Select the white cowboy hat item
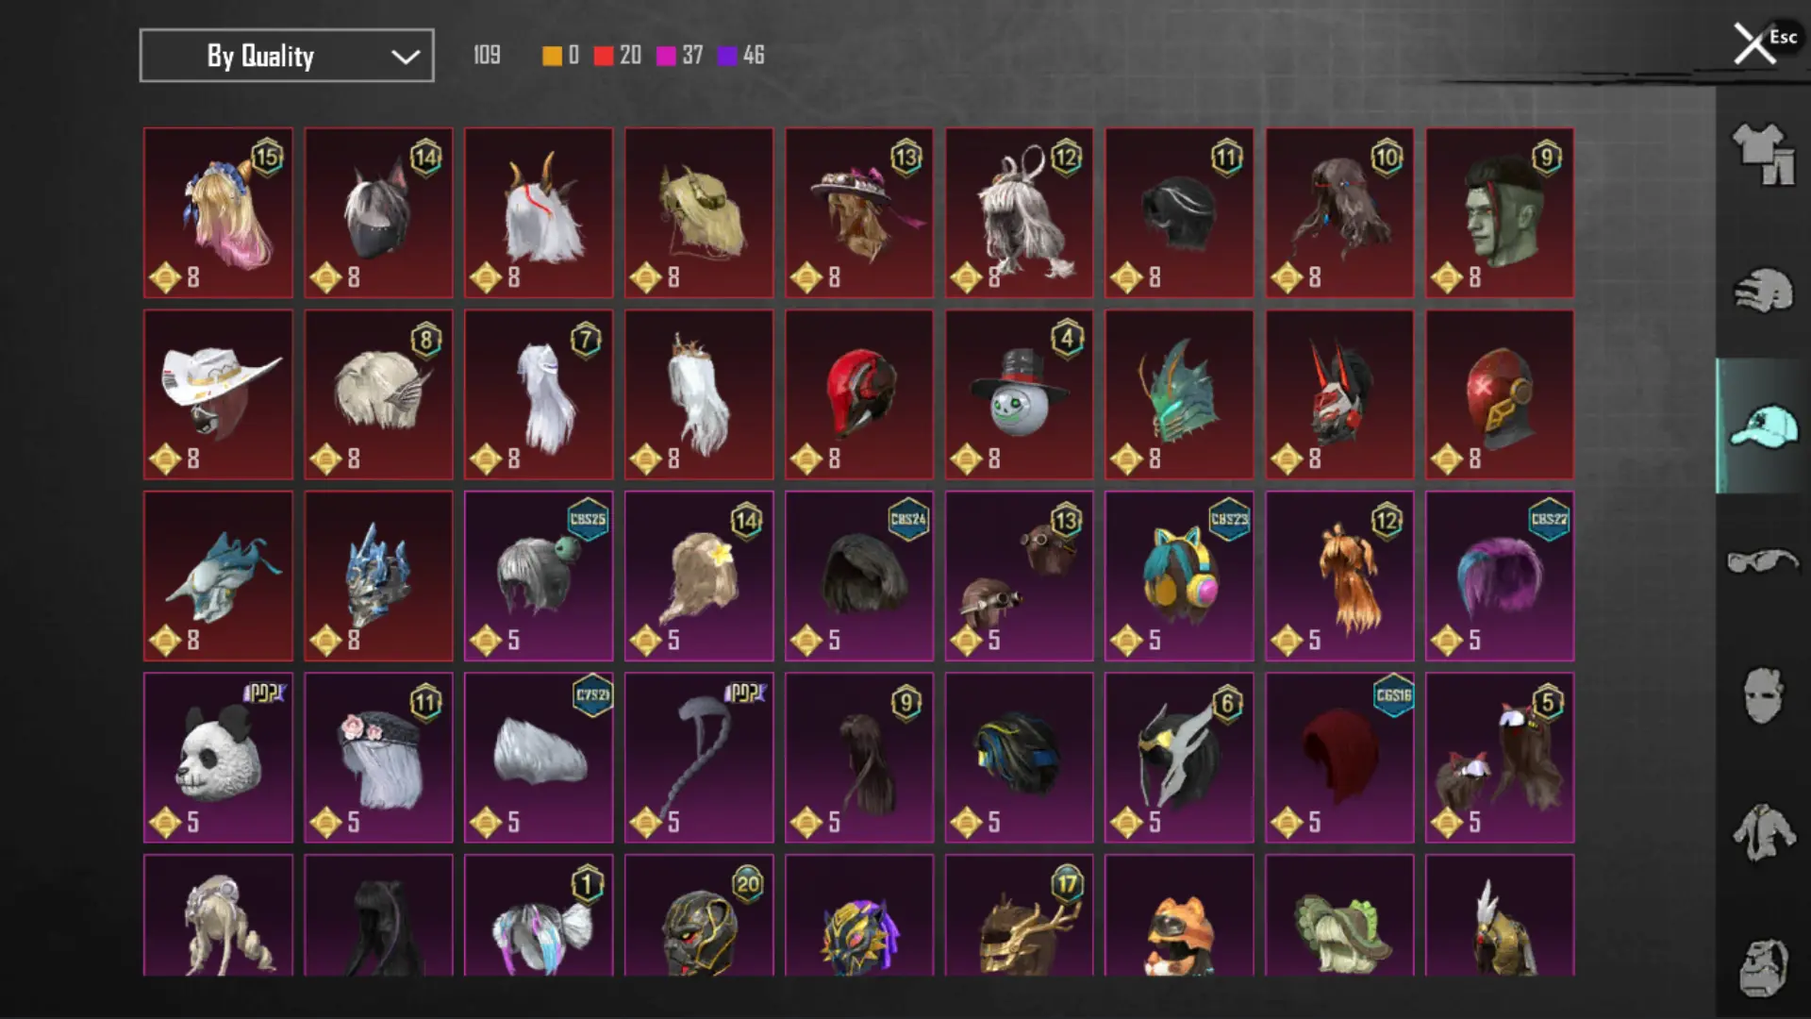 (218, 394)
